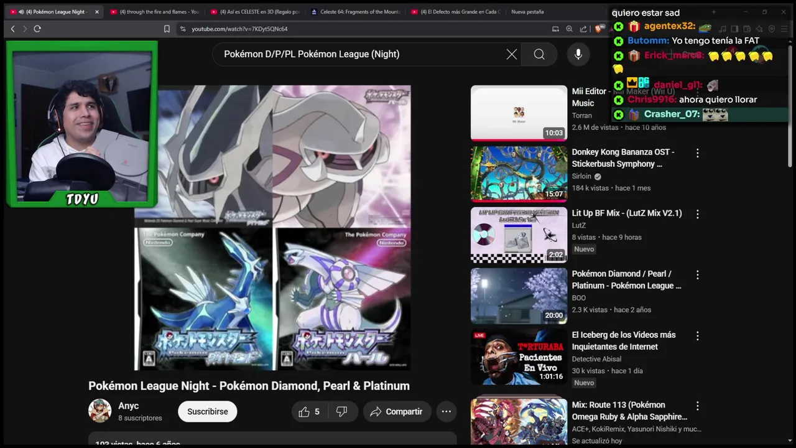Bookmark this page from the address bar
This screenshot has height=448, width=796.
coord(167,29)
